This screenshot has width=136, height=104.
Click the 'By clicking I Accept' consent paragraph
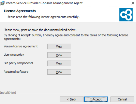[66, 37]
